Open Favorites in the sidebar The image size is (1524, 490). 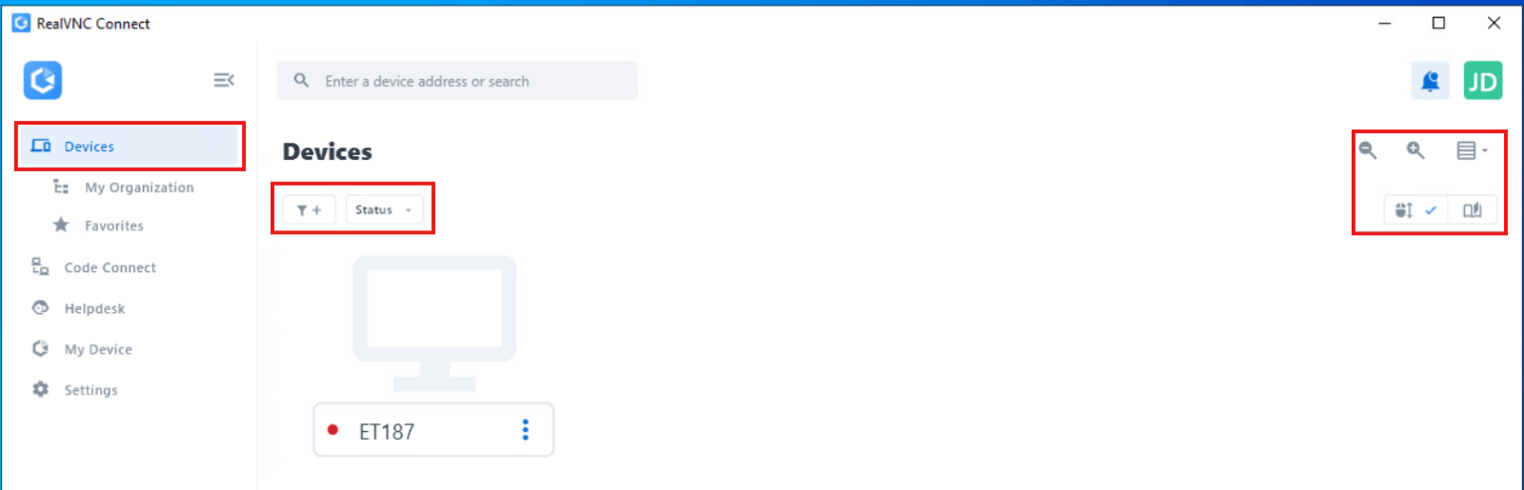point(113,225)
